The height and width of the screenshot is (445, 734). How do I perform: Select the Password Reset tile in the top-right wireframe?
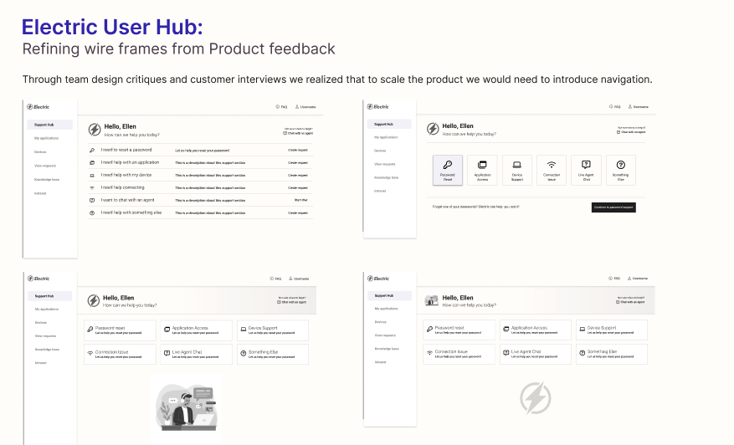pos(448,170)
